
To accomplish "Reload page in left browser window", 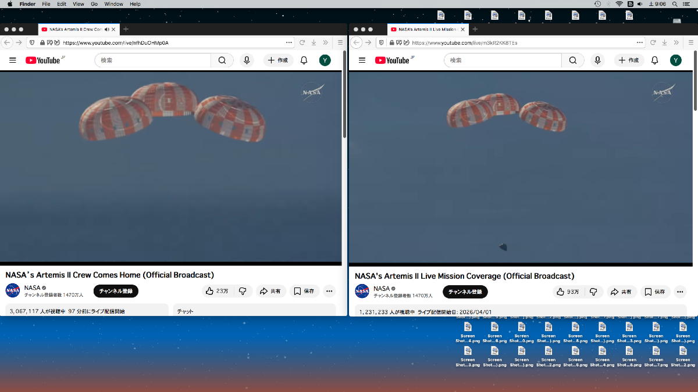I will pyautogui.click(x=302, y=42).
